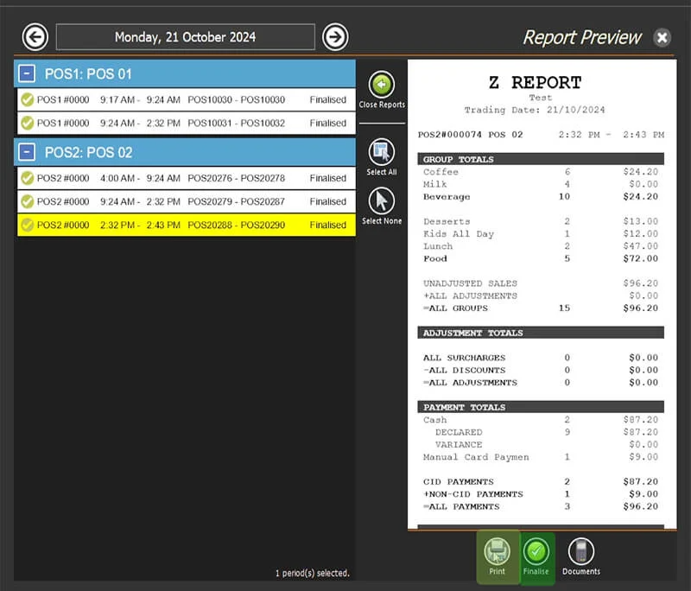This screenshot has height=591, width=691.
Task: Select the POS20288 - POS20290 text
Action: (236, 225)
